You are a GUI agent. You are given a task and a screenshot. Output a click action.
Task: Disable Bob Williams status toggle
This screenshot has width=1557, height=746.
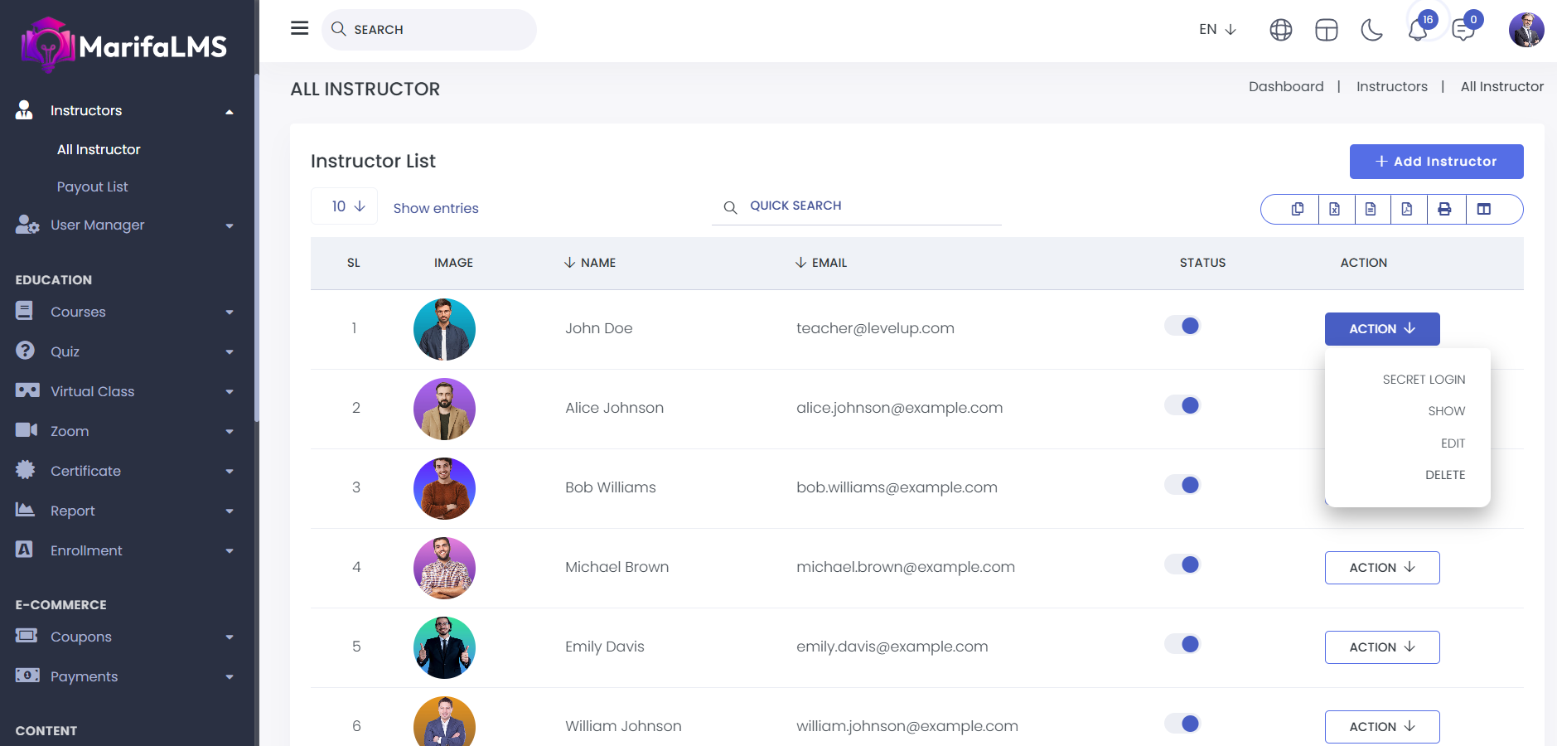pos(1182,485)
